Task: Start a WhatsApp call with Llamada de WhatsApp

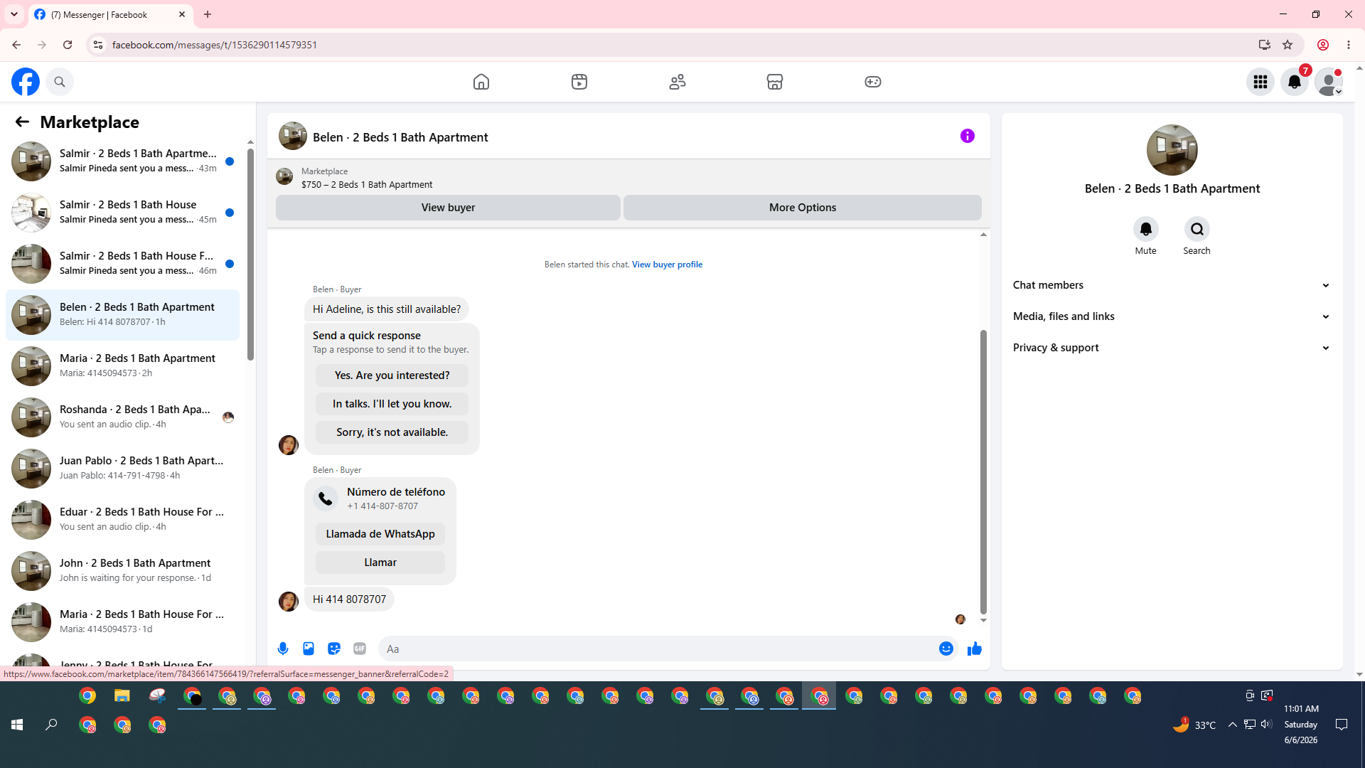Action: [380, 534]
